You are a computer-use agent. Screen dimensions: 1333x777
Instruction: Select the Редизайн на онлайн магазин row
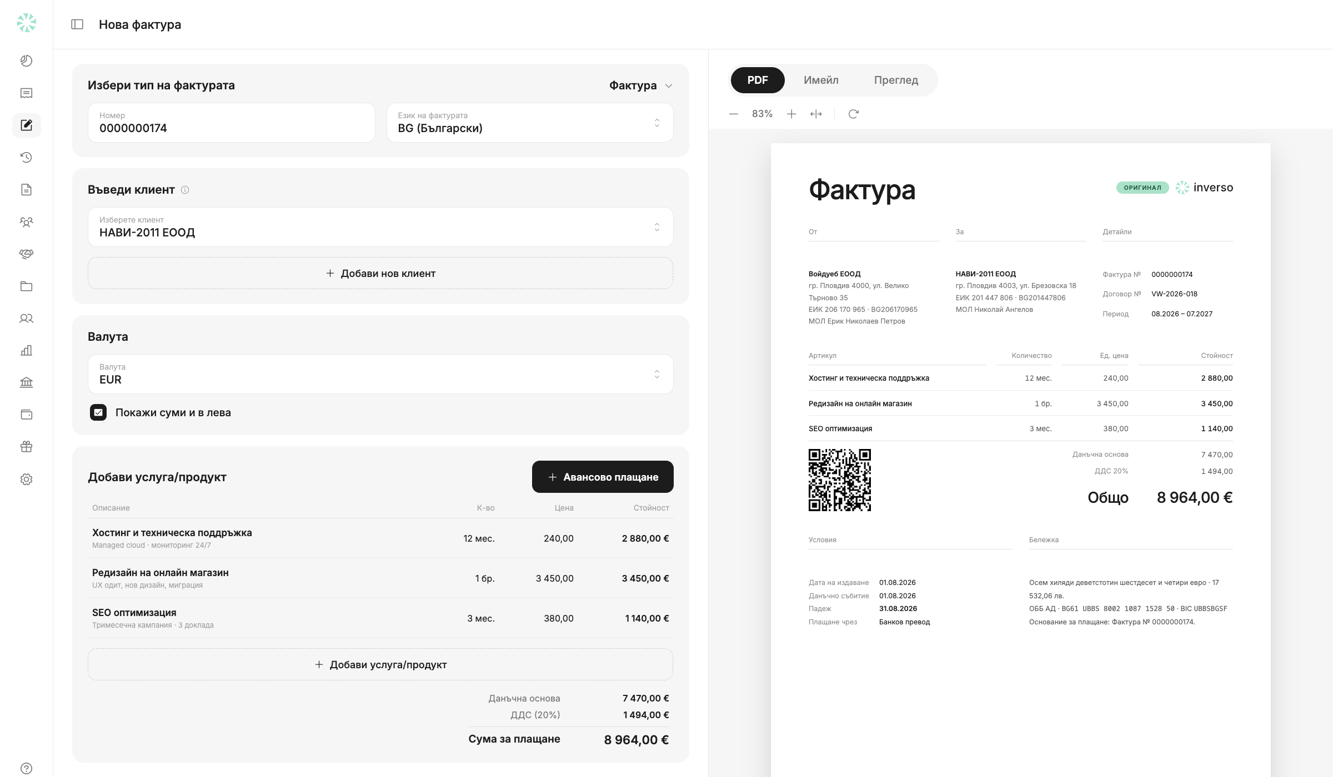tap(380, 578)
